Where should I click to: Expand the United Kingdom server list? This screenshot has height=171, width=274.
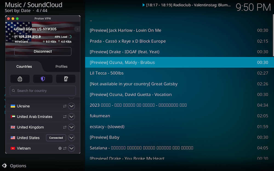pos(72,127)
